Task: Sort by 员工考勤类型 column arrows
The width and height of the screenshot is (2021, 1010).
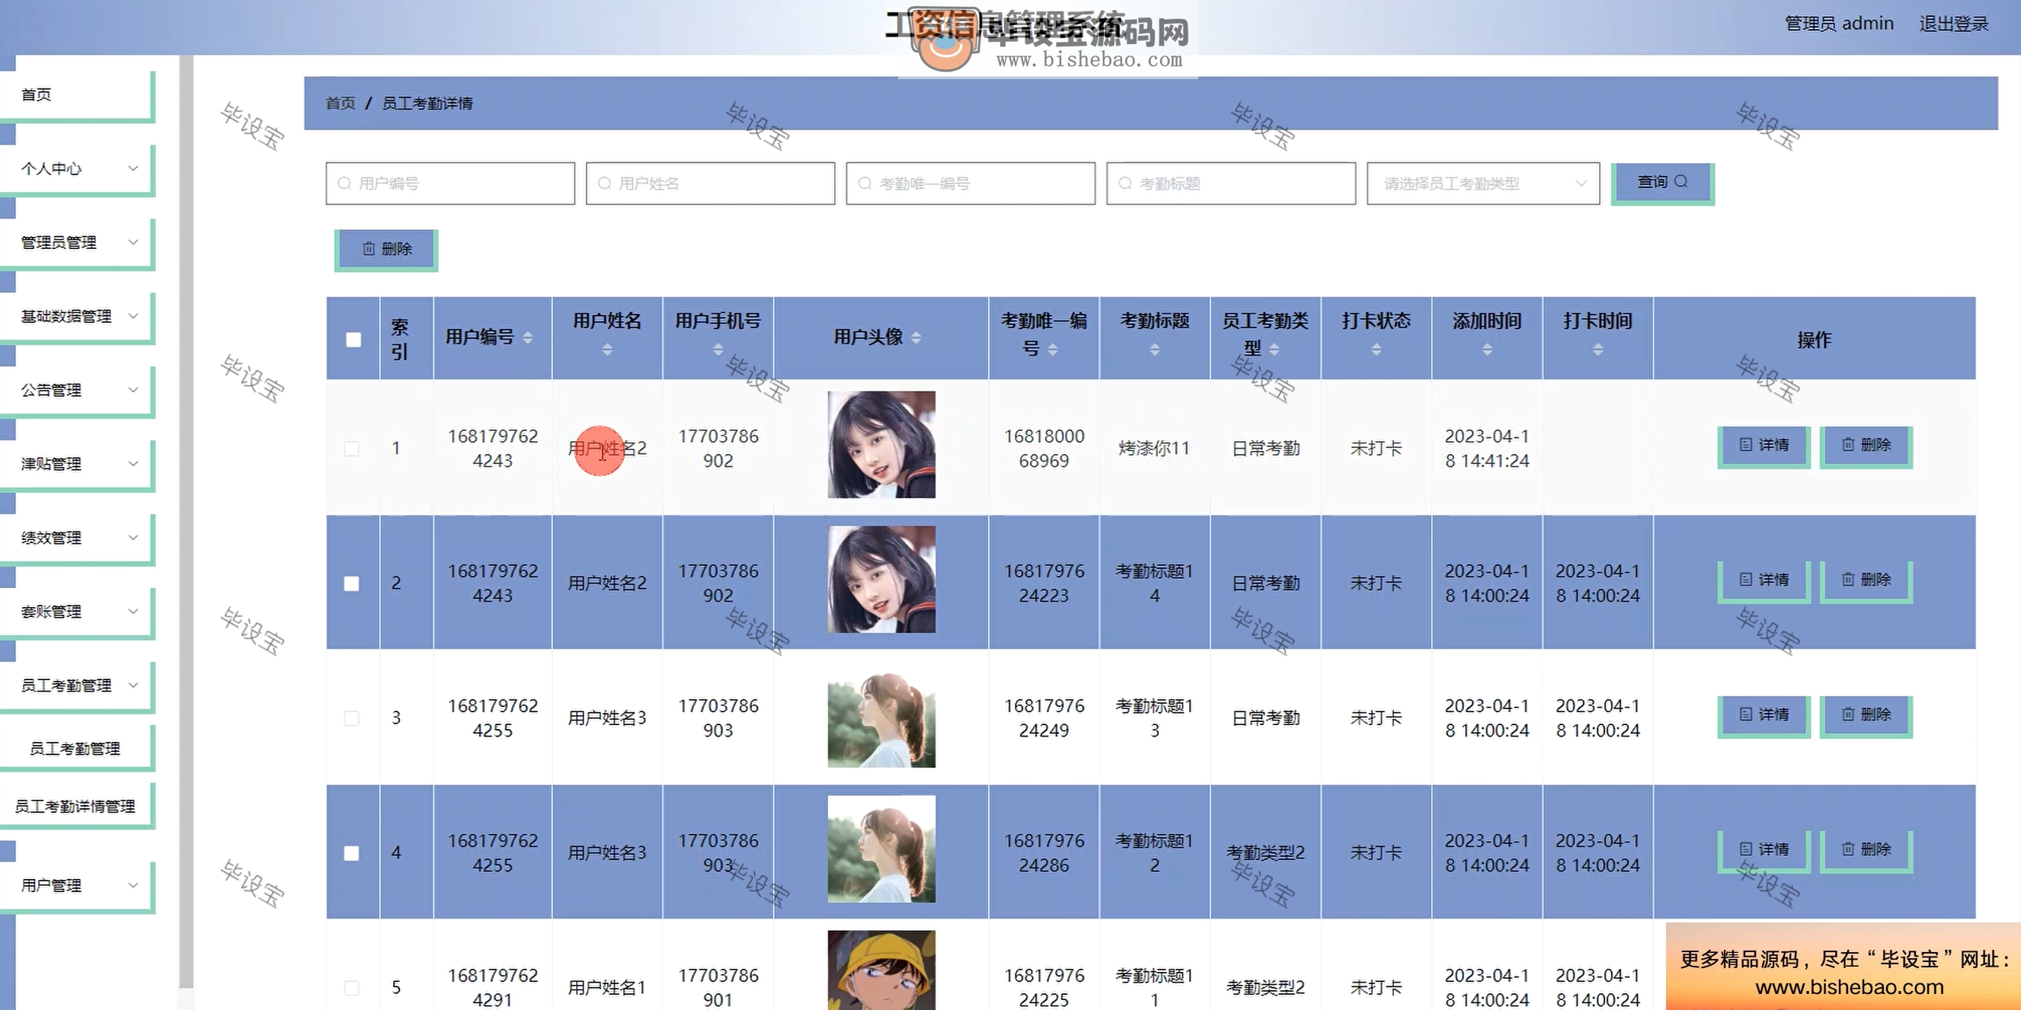Action: pos(1274,350)
